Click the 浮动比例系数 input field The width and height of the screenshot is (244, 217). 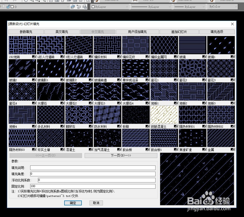point(97,180)
